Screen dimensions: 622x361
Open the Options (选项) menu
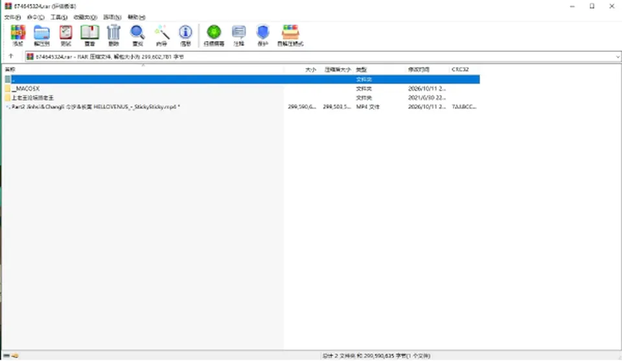pyautogui.click(x=112, y=17)
